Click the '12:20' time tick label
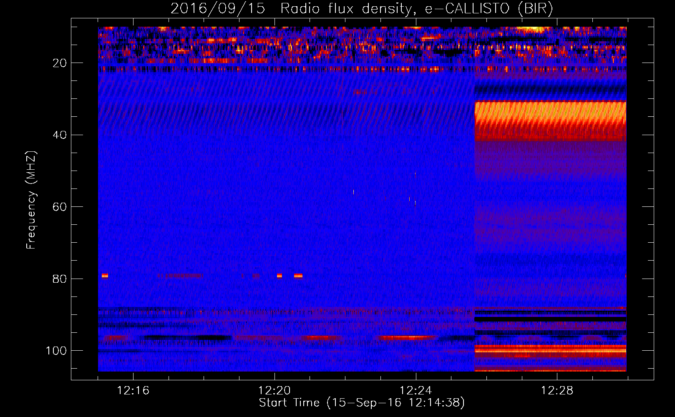Viewport: 675px width, 417px height. pos(274,391)
